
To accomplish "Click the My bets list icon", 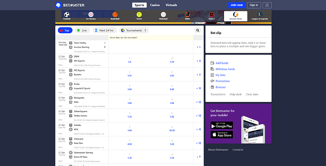I will [212, 75].
